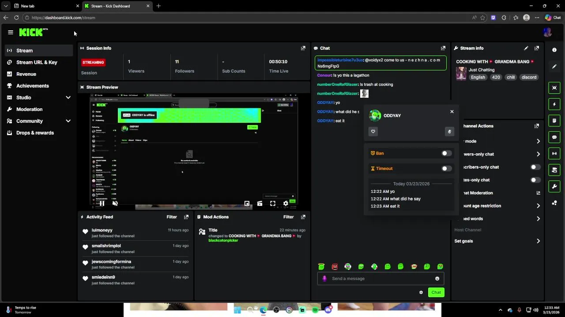The image size is (565, 317).
Task: Open stream preview settings gear
Action: pyautogui.click(x=286, y=203)
